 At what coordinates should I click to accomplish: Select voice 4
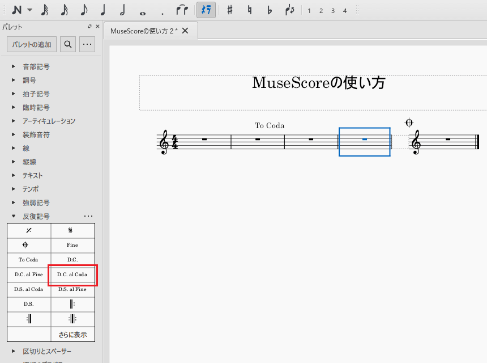point(345,11)
